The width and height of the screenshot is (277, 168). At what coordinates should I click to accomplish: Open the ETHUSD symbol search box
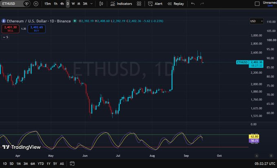12,4
